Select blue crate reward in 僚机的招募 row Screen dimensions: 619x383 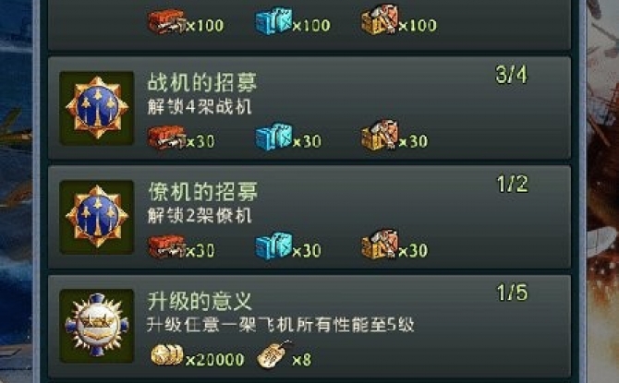[274, 246]
